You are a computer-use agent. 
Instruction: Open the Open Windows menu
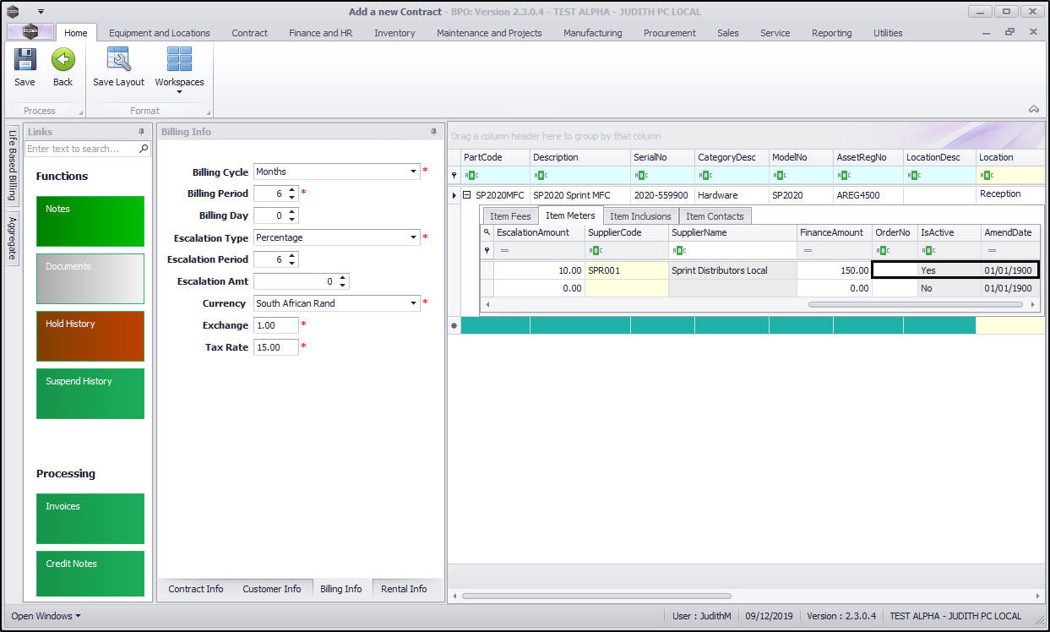[46, 616]
